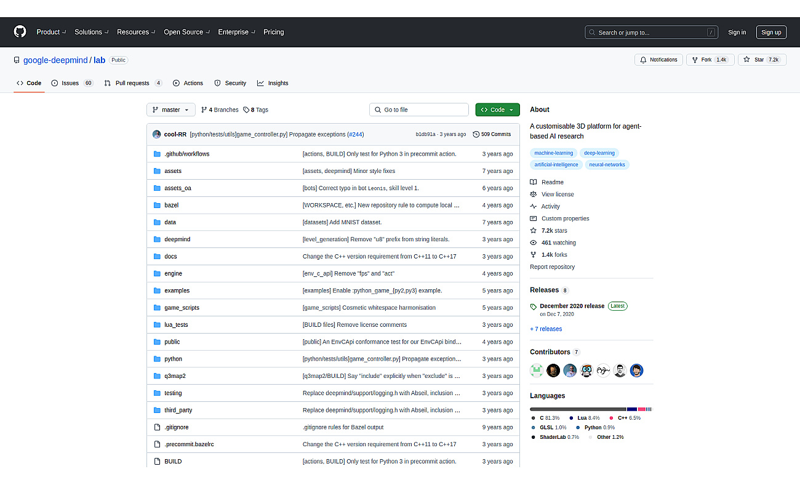
Task: Star the lab repository
Action: 762,60
